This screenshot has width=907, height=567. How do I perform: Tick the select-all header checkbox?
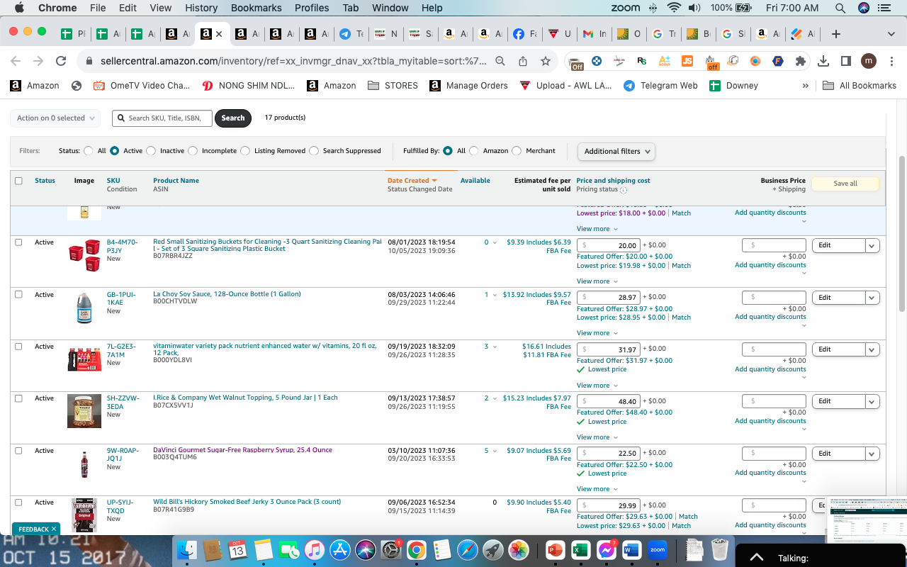[x=18, y=181]
